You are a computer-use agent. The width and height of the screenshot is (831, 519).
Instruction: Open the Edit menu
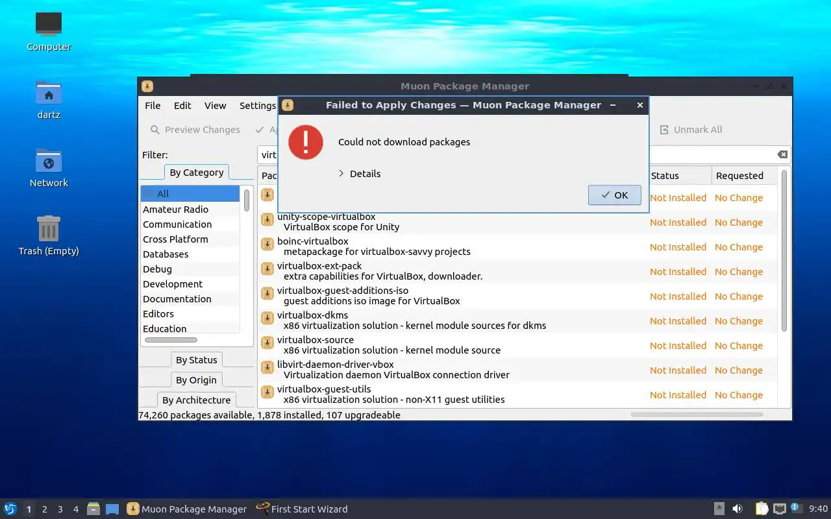point(182,106)
